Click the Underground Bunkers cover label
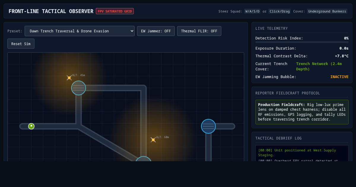356x187 pixels. tap(327, 11)
